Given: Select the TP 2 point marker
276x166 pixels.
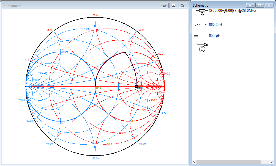Looking at the screenshot, I should 125,52.
